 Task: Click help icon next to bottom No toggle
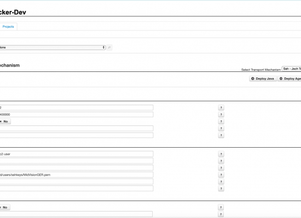click(221, 207)
